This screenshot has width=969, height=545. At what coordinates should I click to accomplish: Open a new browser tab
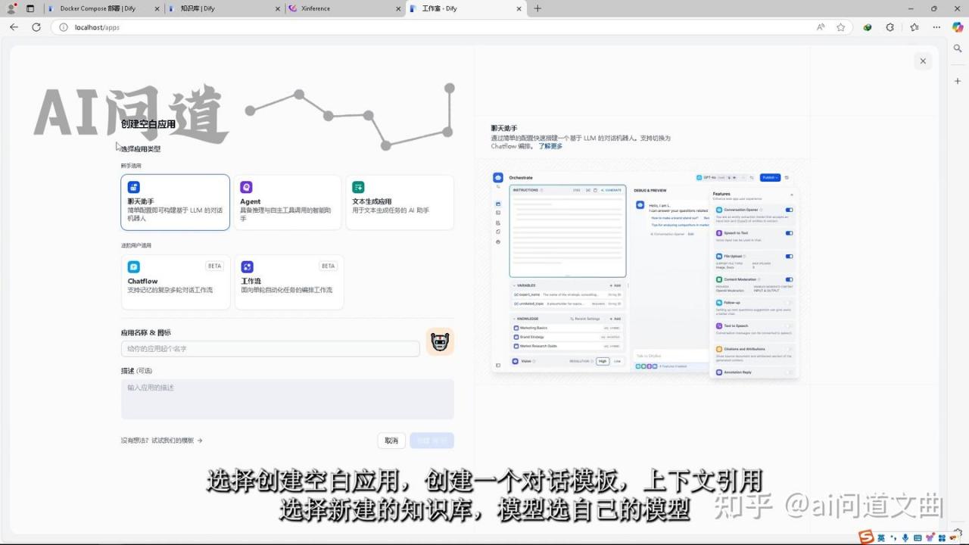(537, 8)
